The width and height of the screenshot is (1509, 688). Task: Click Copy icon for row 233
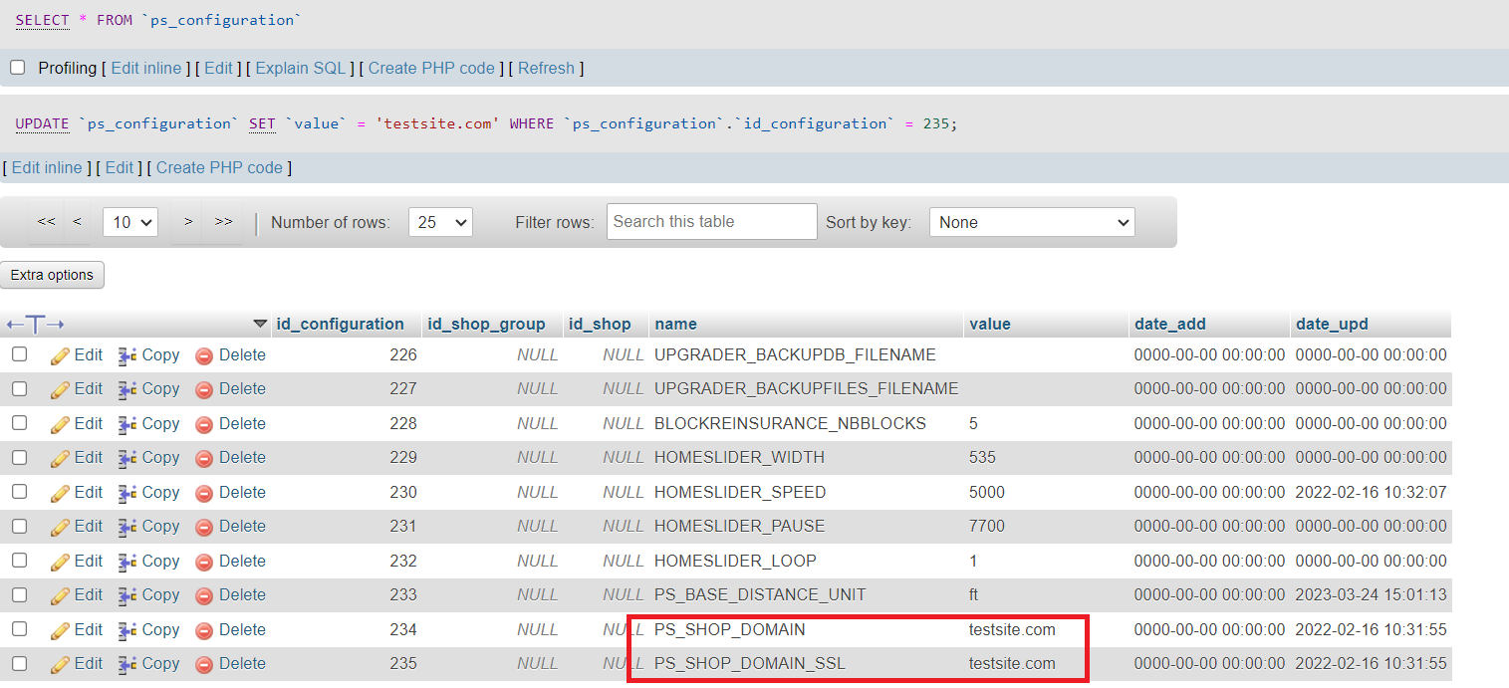coord(127,595)
